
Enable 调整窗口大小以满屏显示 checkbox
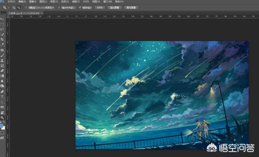pyautogui.click(x=26, y=8)
